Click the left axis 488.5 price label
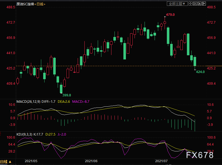 click(x=11, y=7)
